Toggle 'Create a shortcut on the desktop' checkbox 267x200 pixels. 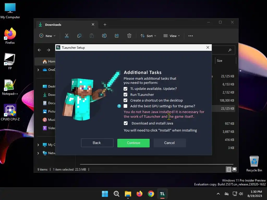click(x=125, y=100)
